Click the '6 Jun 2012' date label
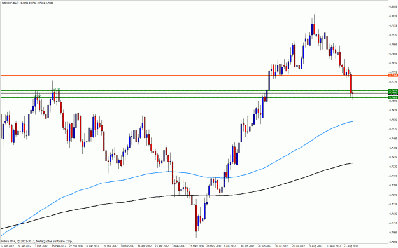Image resolution: width=398 pixels, height=248 pixels. 230,246
